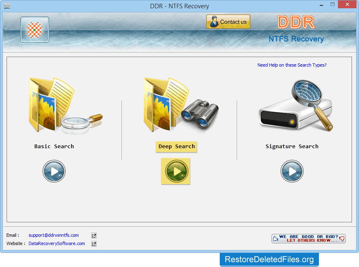Start Signature Search with its play button
Image resolution: width=359 pixels, height=267 pixels.
tap(292, 171)
